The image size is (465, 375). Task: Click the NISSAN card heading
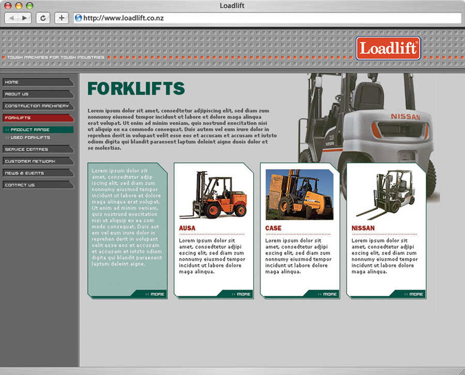click(x=363, y=228)
